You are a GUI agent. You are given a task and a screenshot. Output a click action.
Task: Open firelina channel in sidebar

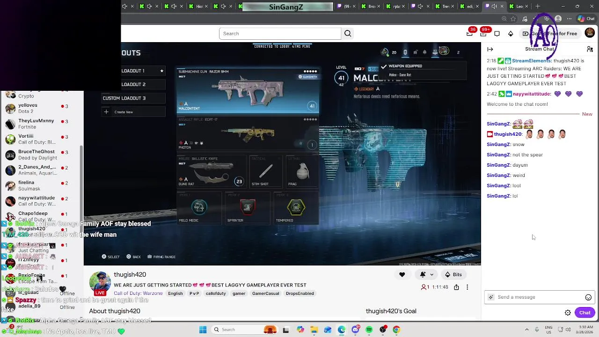pos(41,186)
